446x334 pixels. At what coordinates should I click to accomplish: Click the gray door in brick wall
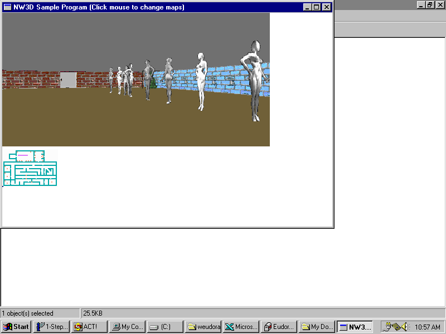tap(68, 80)
